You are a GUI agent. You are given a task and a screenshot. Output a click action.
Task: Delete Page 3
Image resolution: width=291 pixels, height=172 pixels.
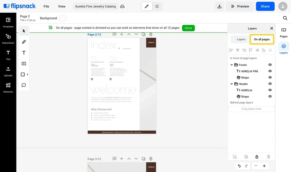point(151,159)
